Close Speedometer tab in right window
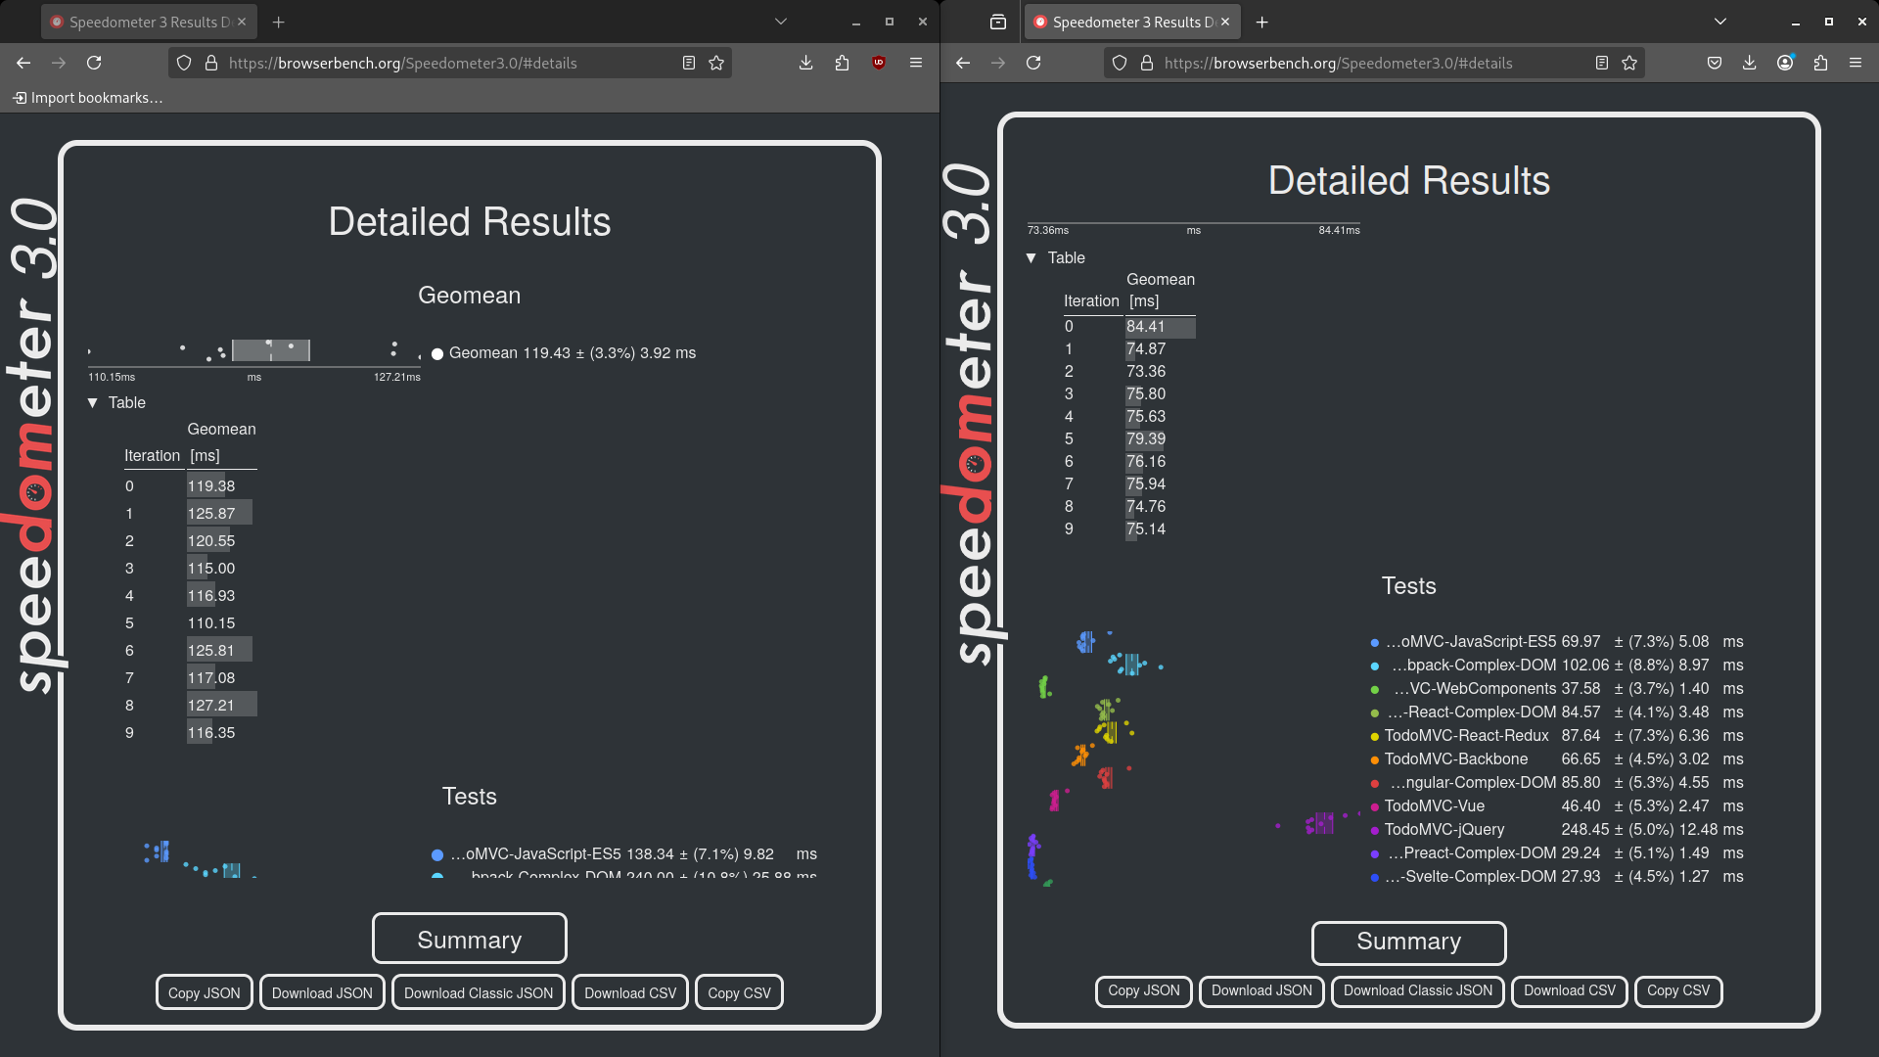Image resolution: width=1879 pixels, height=1057 pixels. click(1225, 22)
